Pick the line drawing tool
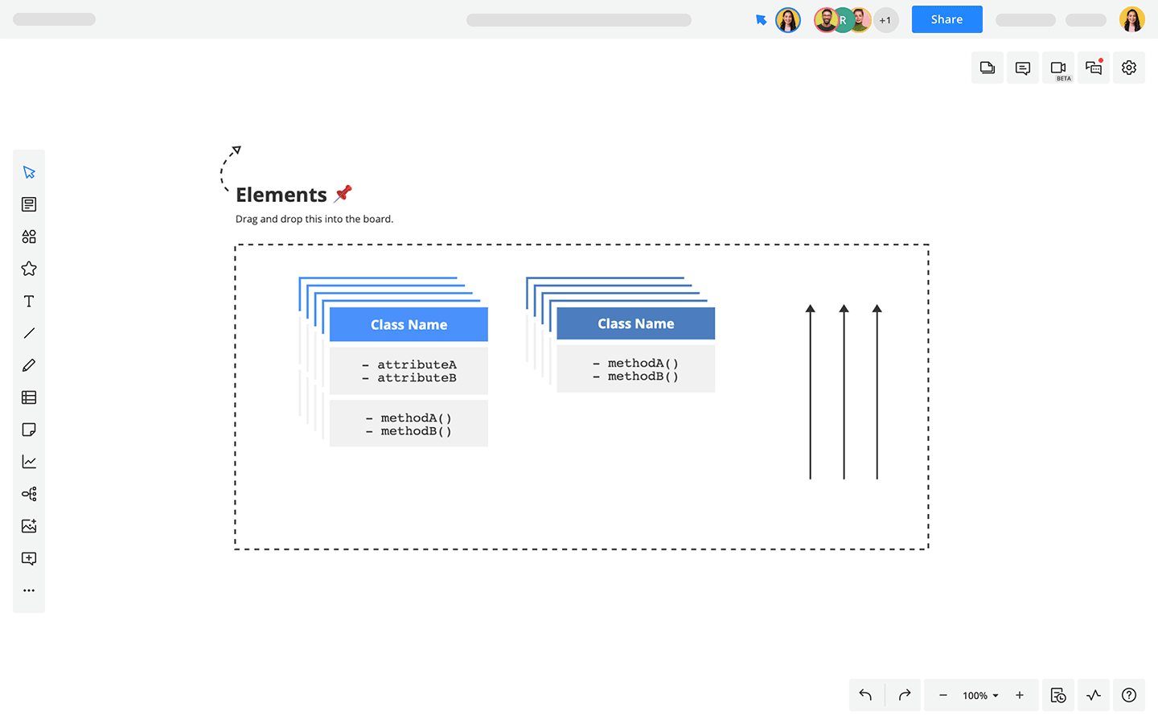This screenshot has height=724, width=1158. click(29, 333)
